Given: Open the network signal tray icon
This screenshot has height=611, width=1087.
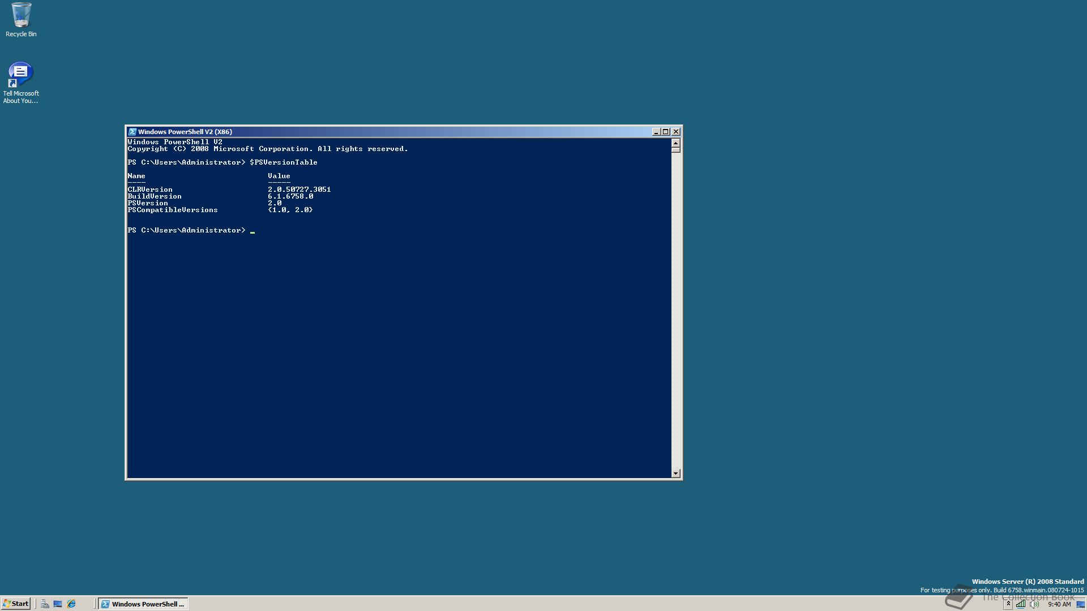Looking at the screenshot, I should (1020, 604).
